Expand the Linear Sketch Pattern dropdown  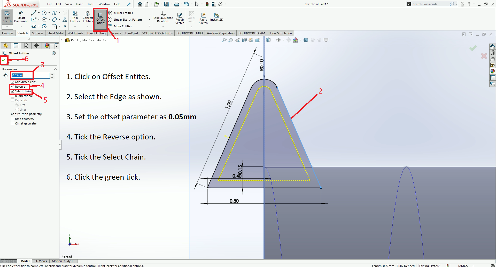(150, 20)
